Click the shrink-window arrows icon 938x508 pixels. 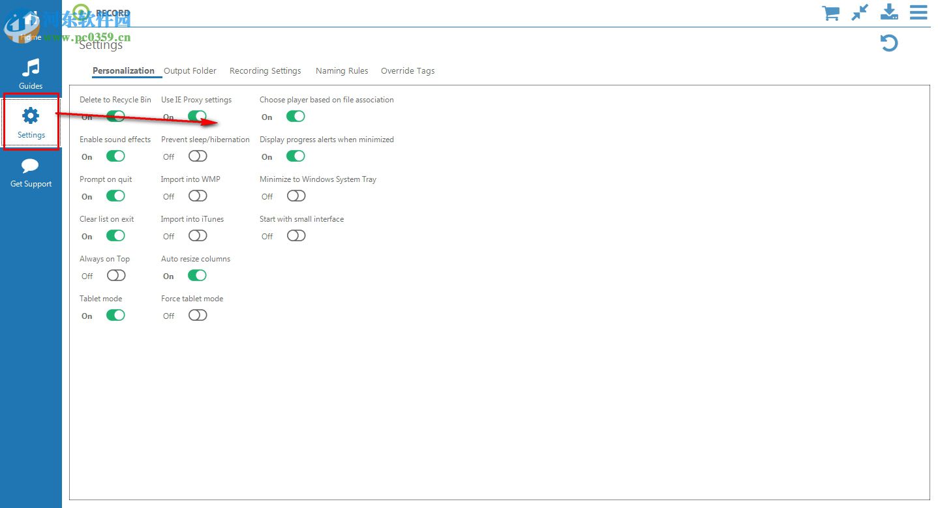click(x=860, y=12)
